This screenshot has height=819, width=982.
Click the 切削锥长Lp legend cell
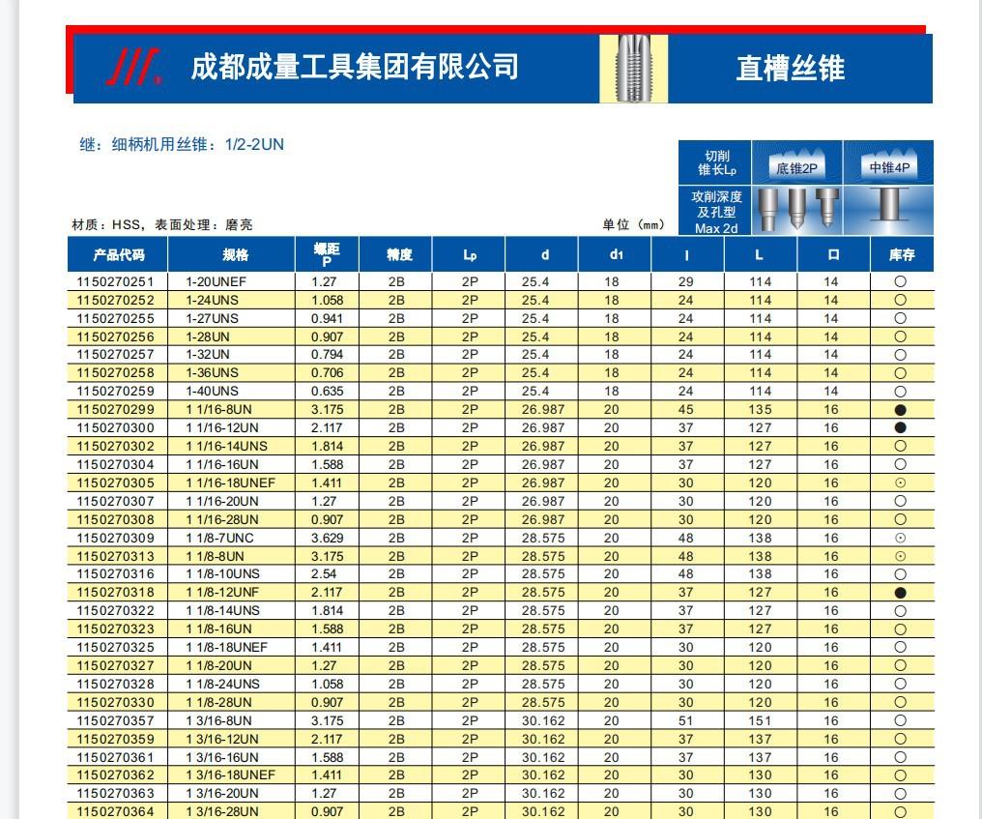click(x=716, y=162)
